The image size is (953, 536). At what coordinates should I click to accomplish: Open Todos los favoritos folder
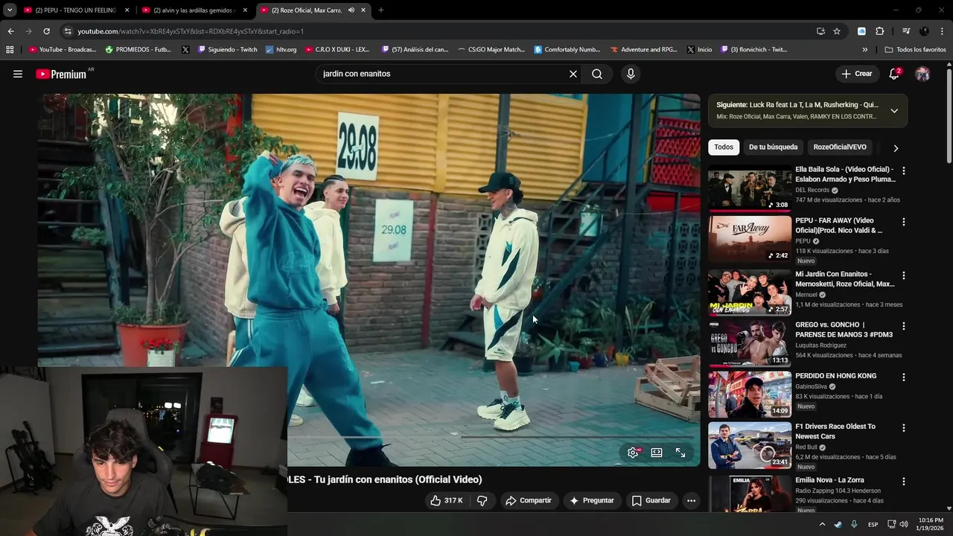915,50
